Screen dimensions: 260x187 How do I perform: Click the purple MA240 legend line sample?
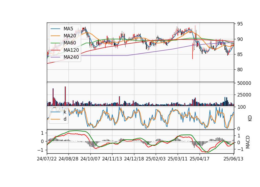[x=55, y=57]
